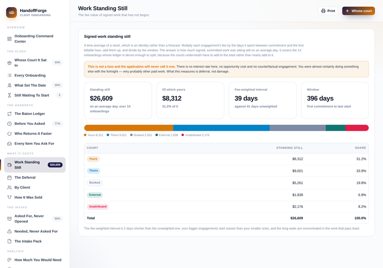Go to Whose Court It Sat In

[34, 63]
